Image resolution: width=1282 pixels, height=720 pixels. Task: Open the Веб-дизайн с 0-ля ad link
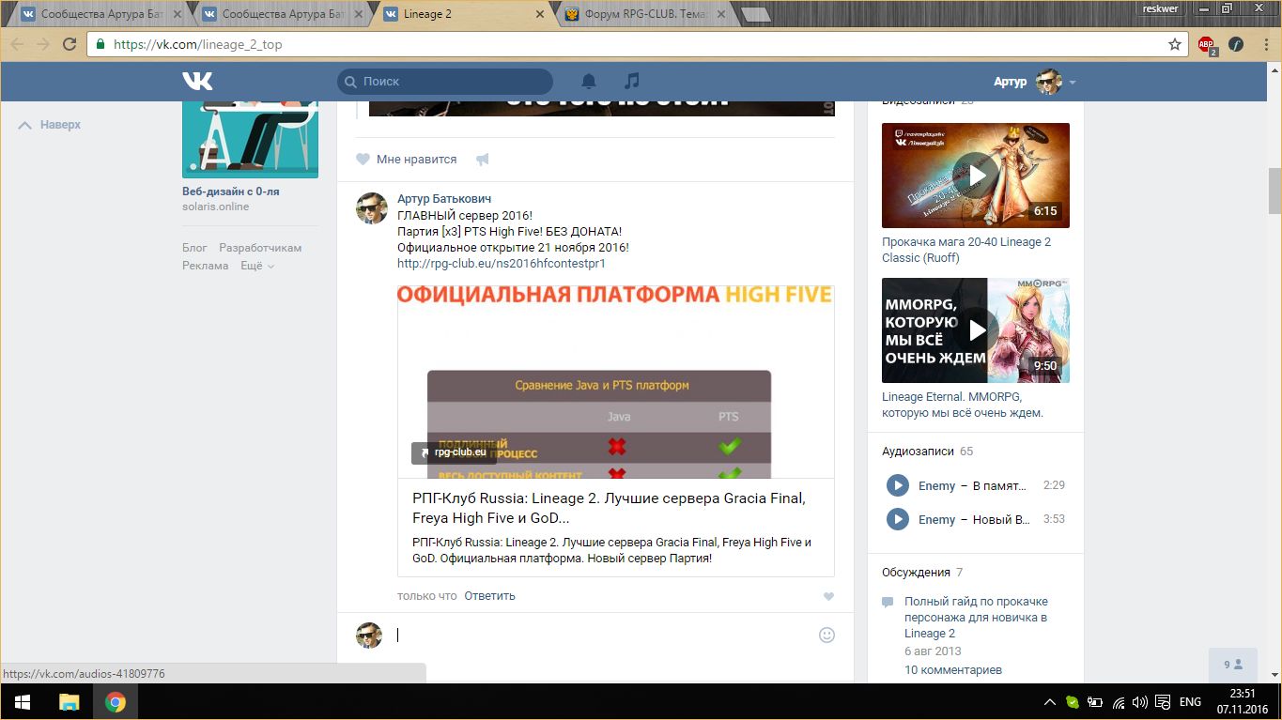230,191
